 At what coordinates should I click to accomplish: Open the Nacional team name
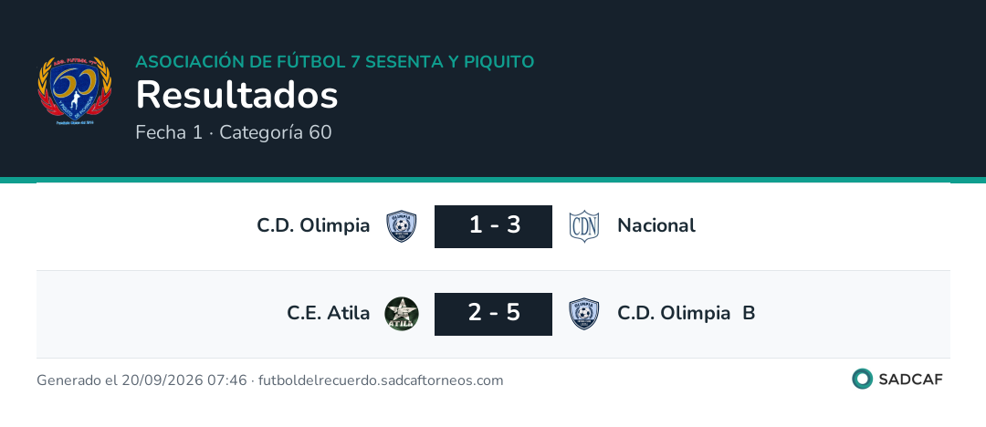[656, 225]
